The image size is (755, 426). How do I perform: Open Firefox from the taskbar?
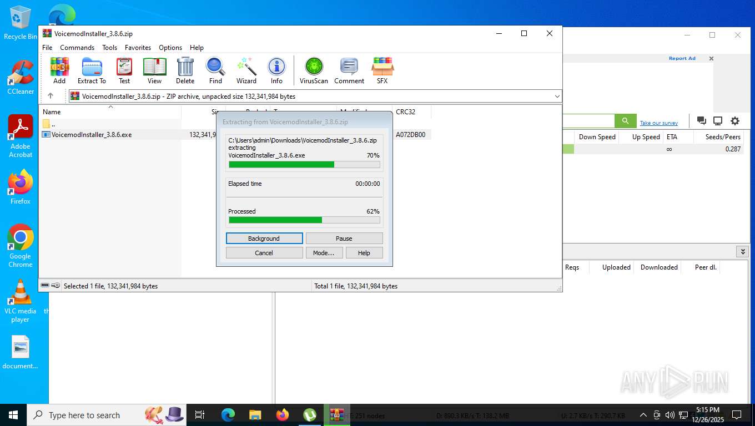point(283,415)
